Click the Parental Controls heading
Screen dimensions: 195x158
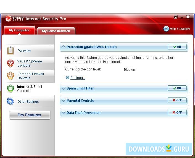tap(80, 100)
